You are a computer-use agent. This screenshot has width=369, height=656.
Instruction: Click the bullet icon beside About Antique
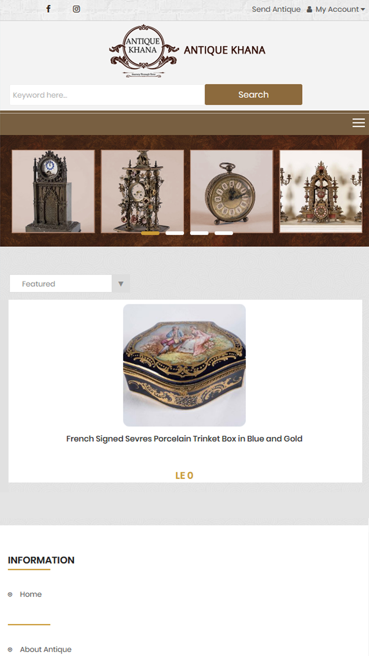10,650
